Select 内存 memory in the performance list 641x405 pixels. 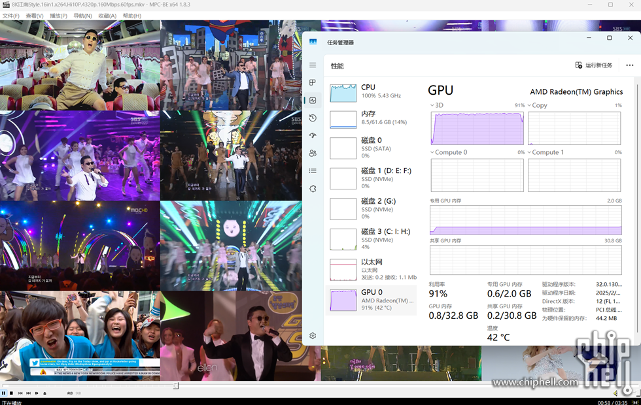372,119
